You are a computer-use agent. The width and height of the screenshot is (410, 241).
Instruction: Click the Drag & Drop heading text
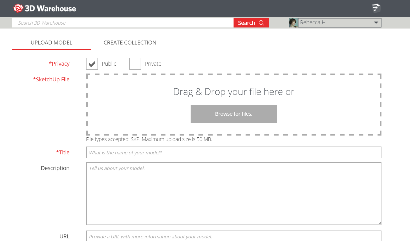[x=234, y=92]
